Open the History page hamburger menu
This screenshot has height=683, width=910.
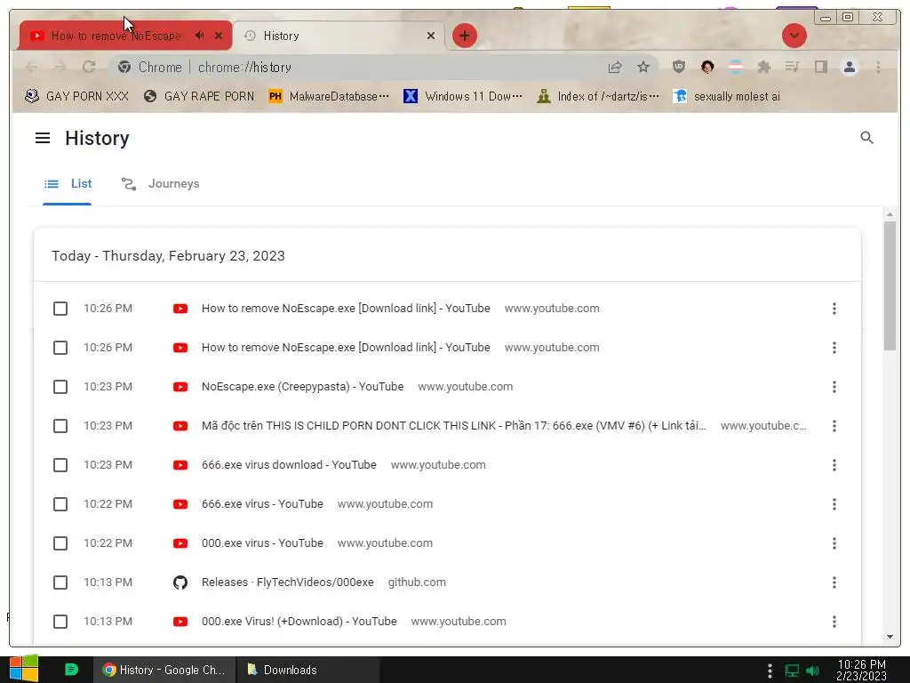[x=43, y=138]
